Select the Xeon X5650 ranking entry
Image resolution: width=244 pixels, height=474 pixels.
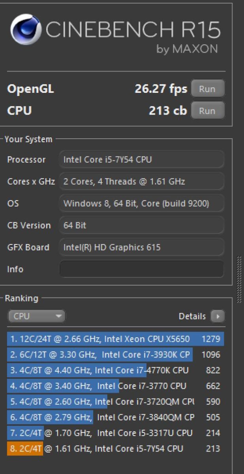(115, 339)
